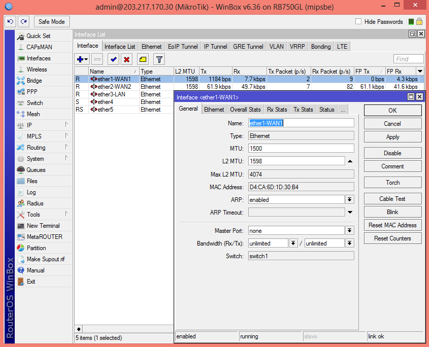Click the padlock icon near Hide Passwords
The image size is (429, 347).
pyautogui.click(x=419, y=21)
